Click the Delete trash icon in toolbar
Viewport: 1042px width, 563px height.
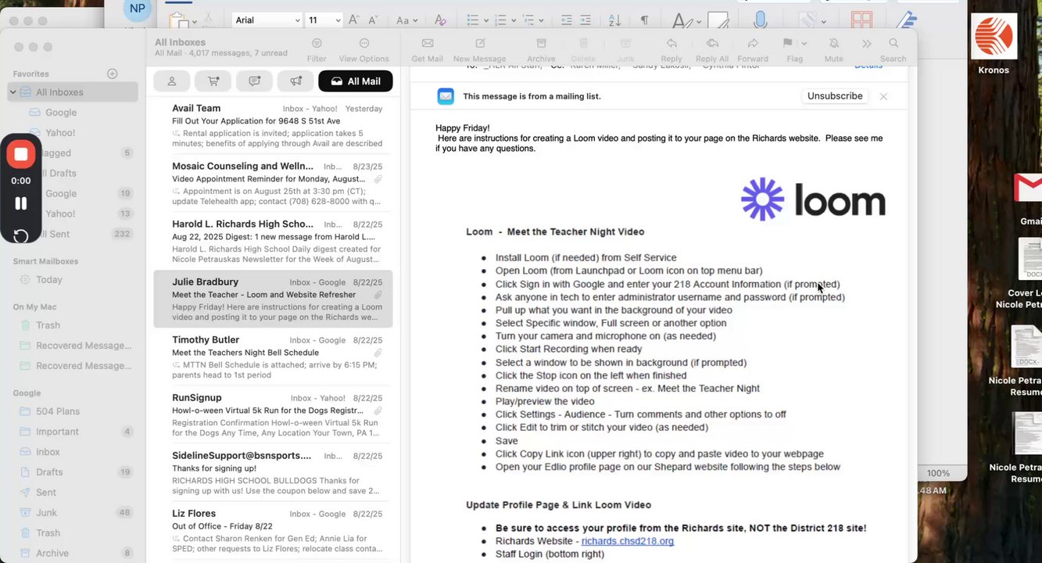583,44
